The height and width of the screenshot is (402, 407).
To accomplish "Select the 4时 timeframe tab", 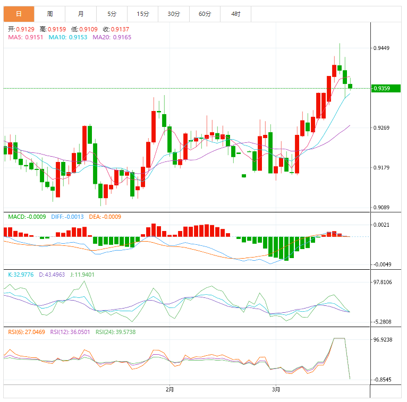I will (x=236, y=14).
